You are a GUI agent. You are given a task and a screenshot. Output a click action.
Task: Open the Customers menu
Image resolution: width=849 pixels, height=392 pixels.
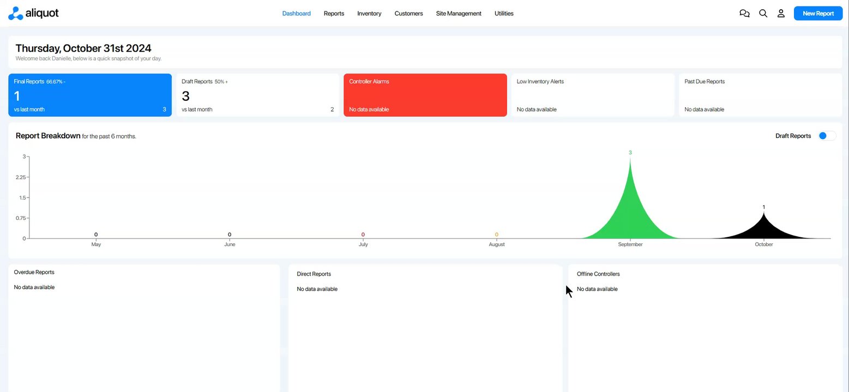point(408,14)
